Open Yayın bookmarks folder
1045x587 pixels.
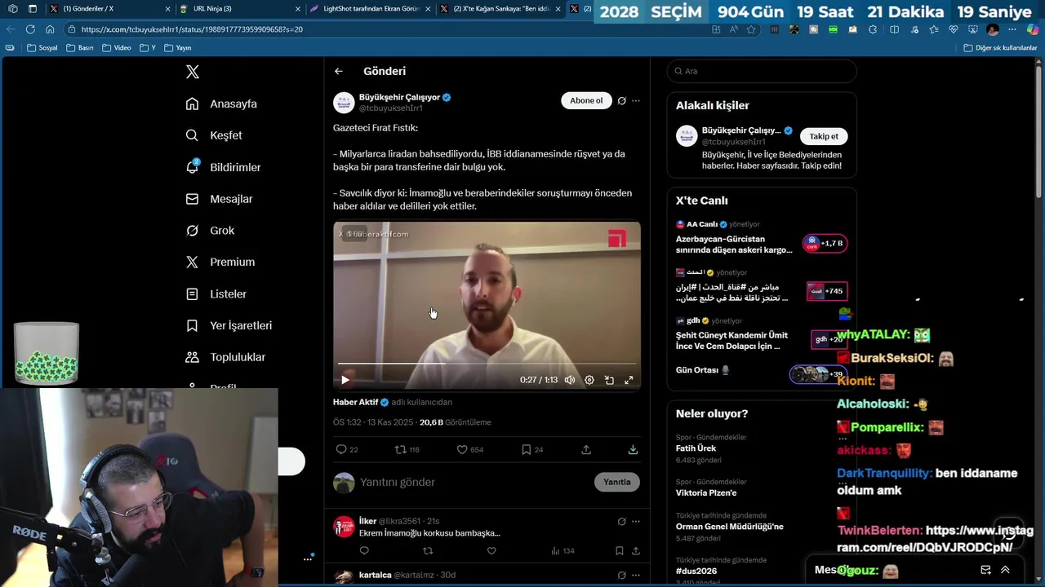178,48
